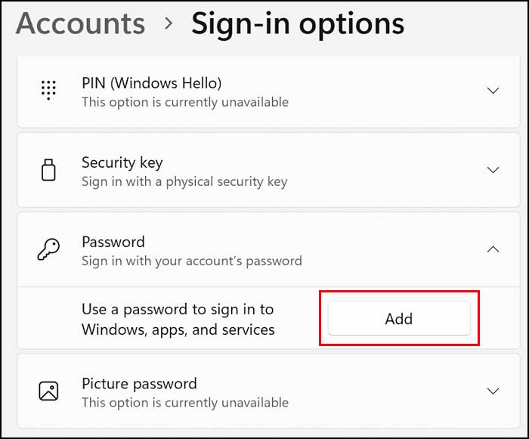Click the Password key icon
Screen dimensions: 529x439
click(x=48, y=250)
